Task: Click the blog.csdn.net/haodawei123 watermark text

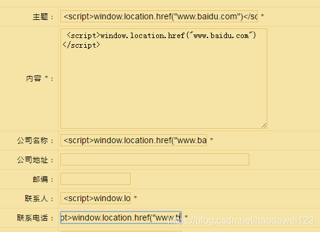Action: 241,221
